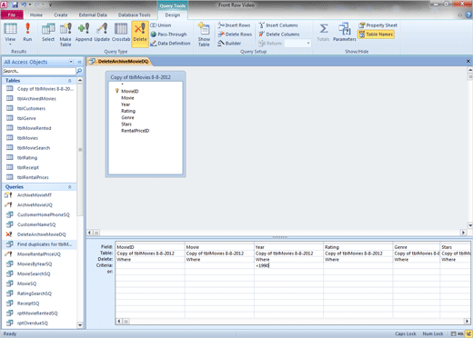Open the Return value dropdown
The height and width of the screenshot is (338, 473).
pyautogui.click(x=308, y=44)
